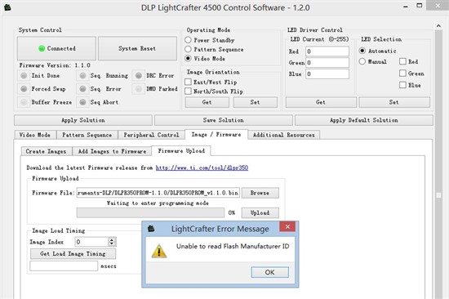This screenshot has width=449, height=299.
Task: Click Get under LED Driver Control
Action: (321, 102)
